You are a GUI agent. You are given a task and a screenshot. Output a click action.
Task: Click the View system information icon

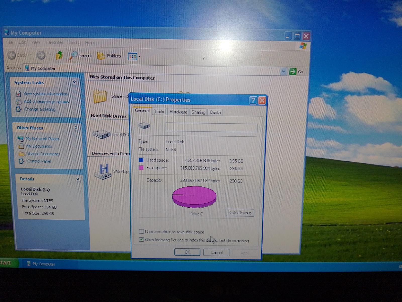click(18, 94)
